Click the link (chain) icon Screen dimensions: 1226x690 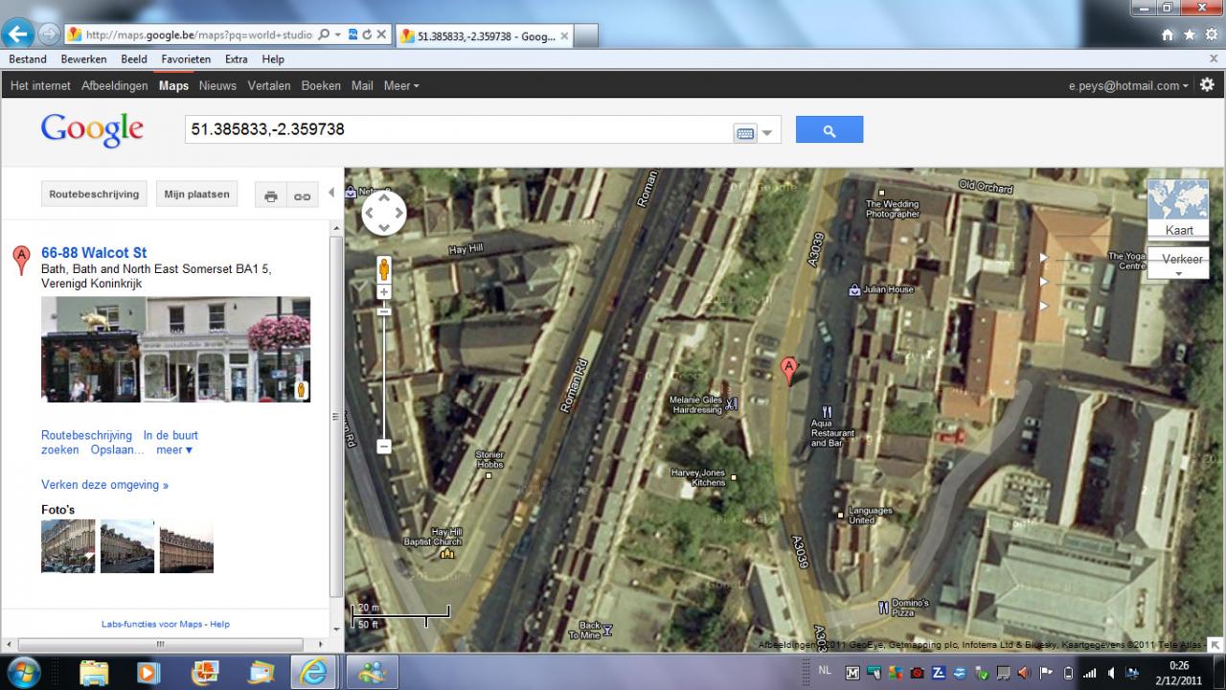(x=302, y=195)
